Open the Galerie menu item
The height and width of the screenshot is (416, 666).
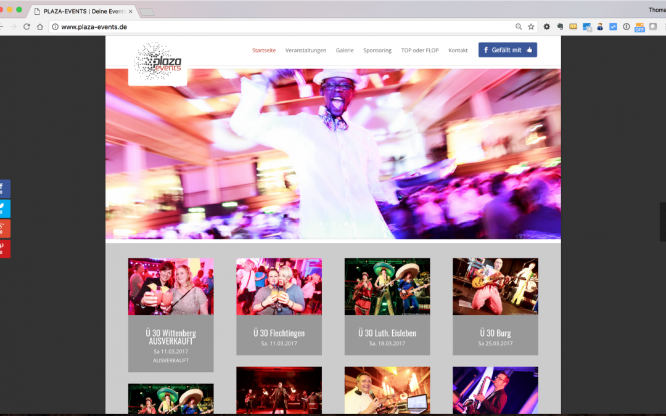point(345,50)
